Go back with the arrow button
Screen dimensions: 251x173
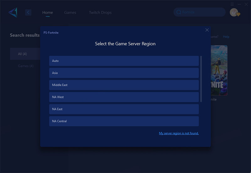pos(28,12)
